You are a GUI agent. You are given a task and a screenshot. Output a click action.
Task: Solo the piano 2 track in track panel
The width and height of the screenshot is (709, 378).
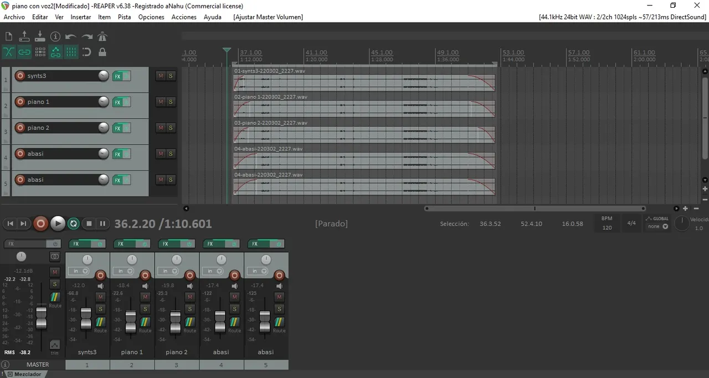[171, 128]
